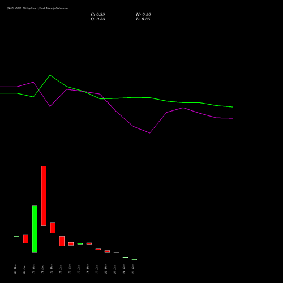Click the flat green candle for 23 Dec

pyautogui.click(x=116, y=252)
